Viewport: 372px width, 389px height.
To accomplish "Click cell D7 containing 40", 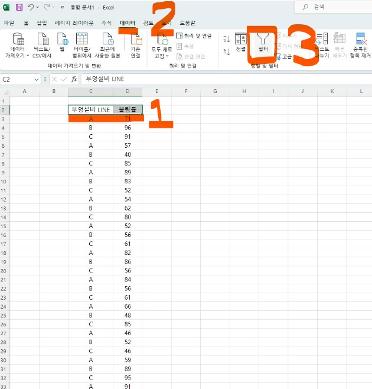I will point(128,154).
